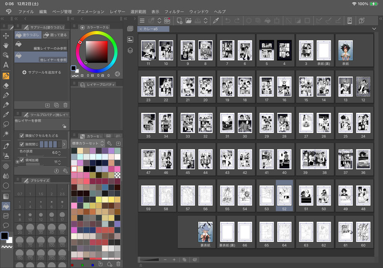The width and height of the screenshot is (383, 268).
Task: Select '編集レイヤーのみ参照' sub tool
Action: click(x=41, y=46)
